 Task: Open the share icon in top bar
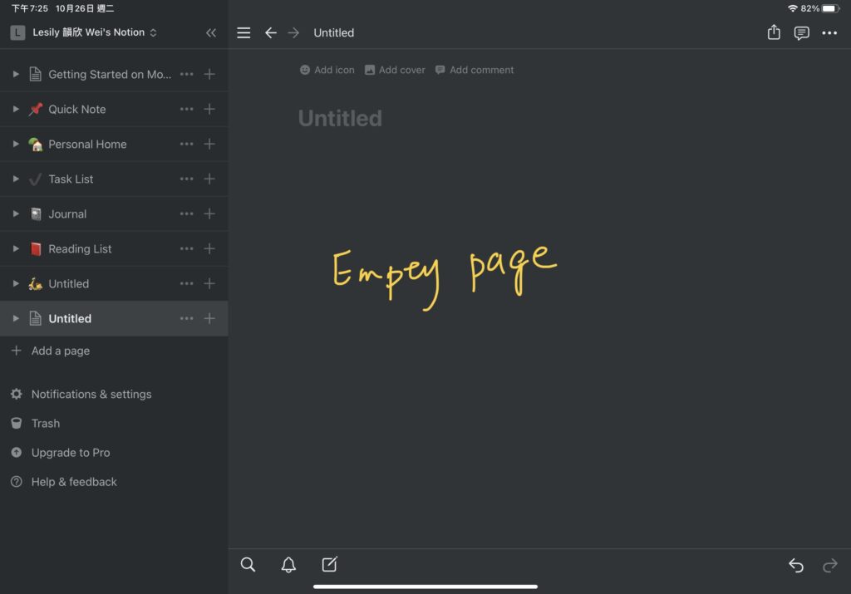click(x=774, y=32)
